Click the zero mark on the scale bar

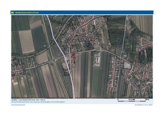pyautogui.click(x=118, y=99)
